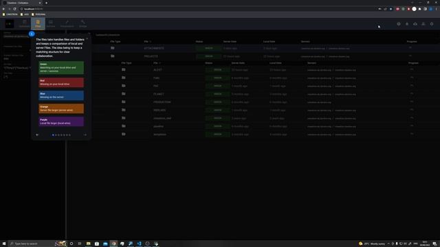The image size is (440, 247).
Task: Open the Bridge tab with wrench icon
Action: click(82, 23)
